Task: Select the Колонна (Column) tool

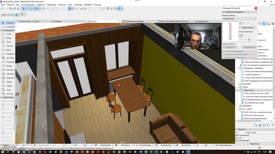Action: tap(8, 46)
